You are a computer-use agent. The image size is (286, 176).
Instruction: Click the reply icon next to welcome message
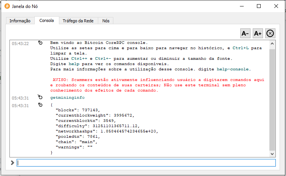pyautogui.click(x=40, y=43)
